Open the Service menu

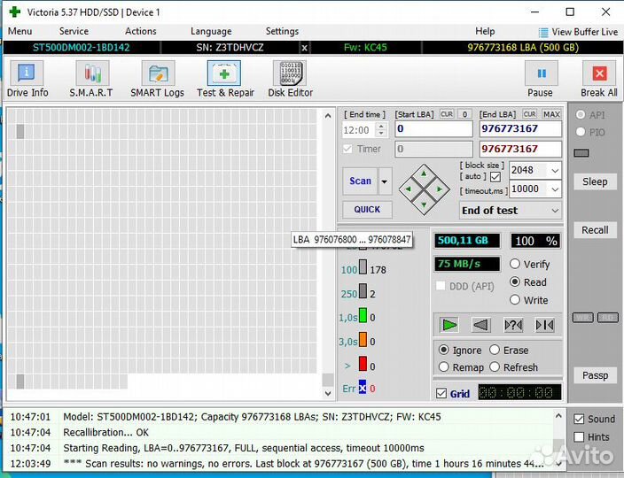74,31
